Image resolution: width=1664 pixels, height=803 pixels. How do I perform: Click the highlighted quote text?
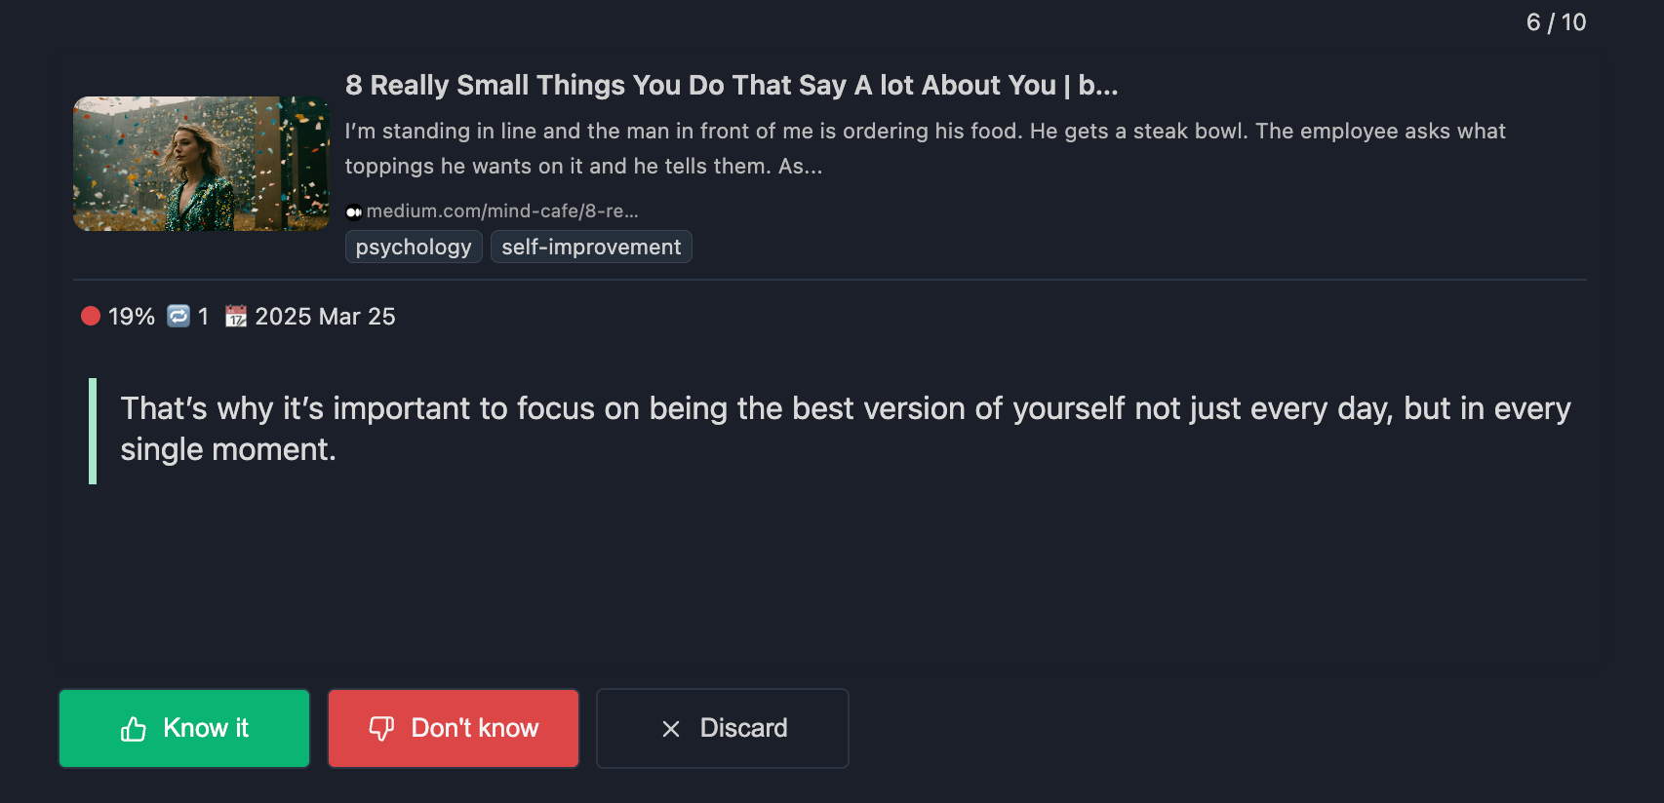845,429
